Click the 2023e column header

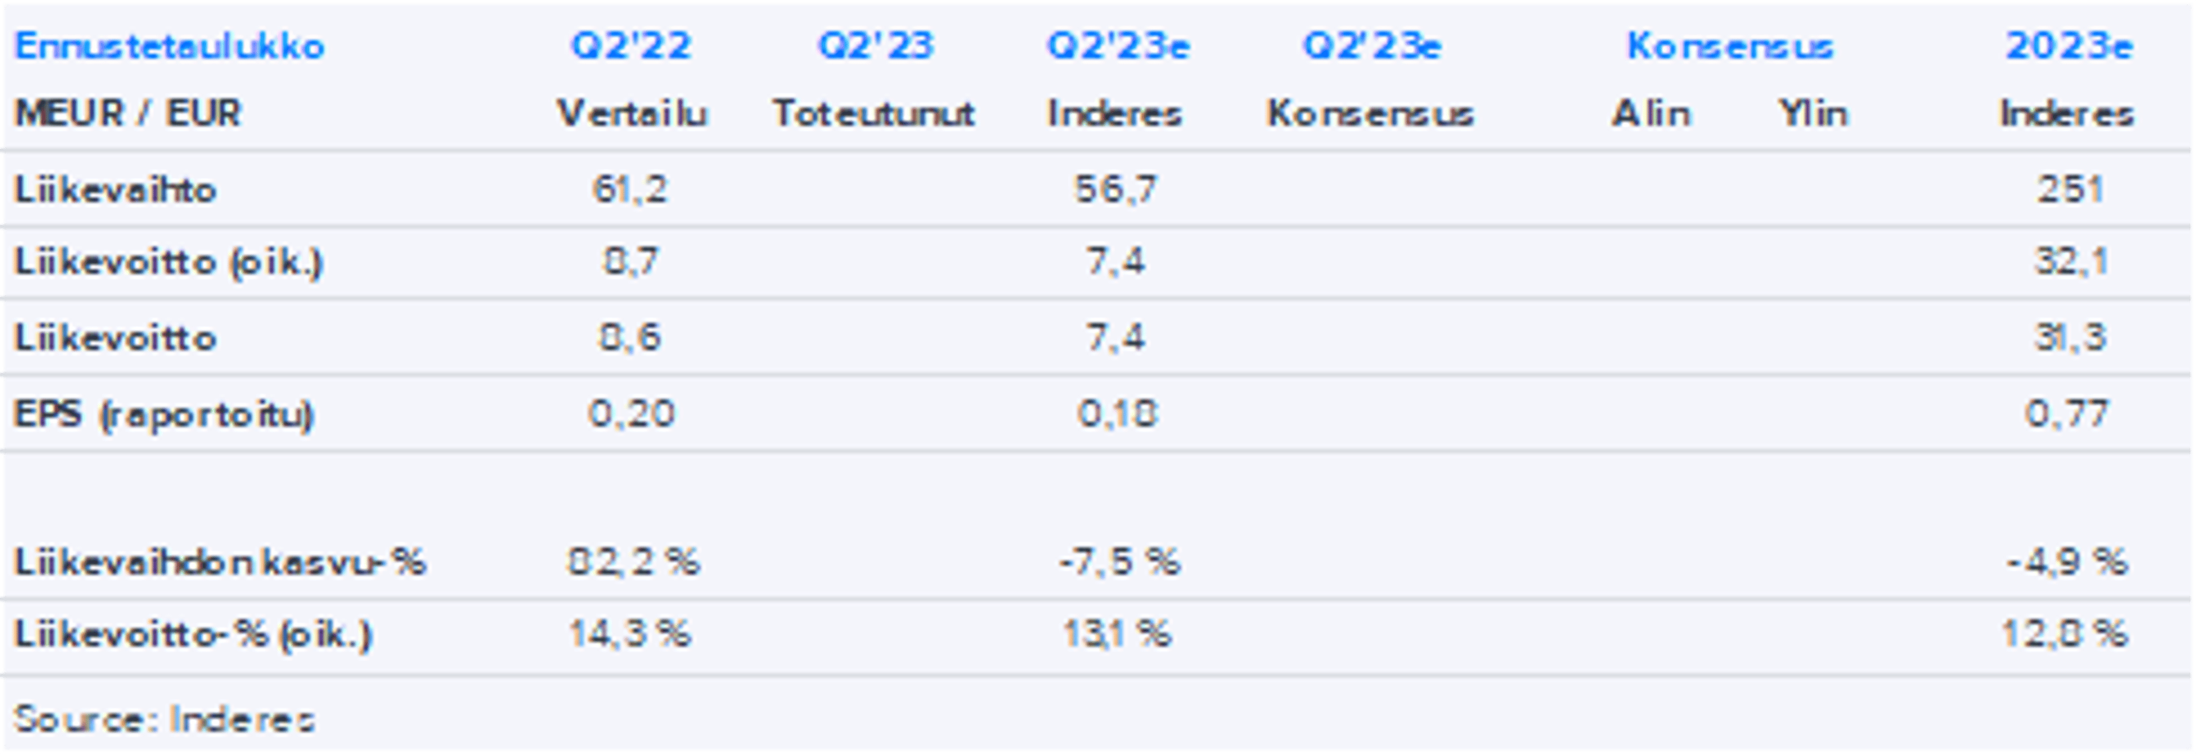(x=2069, y=46)
